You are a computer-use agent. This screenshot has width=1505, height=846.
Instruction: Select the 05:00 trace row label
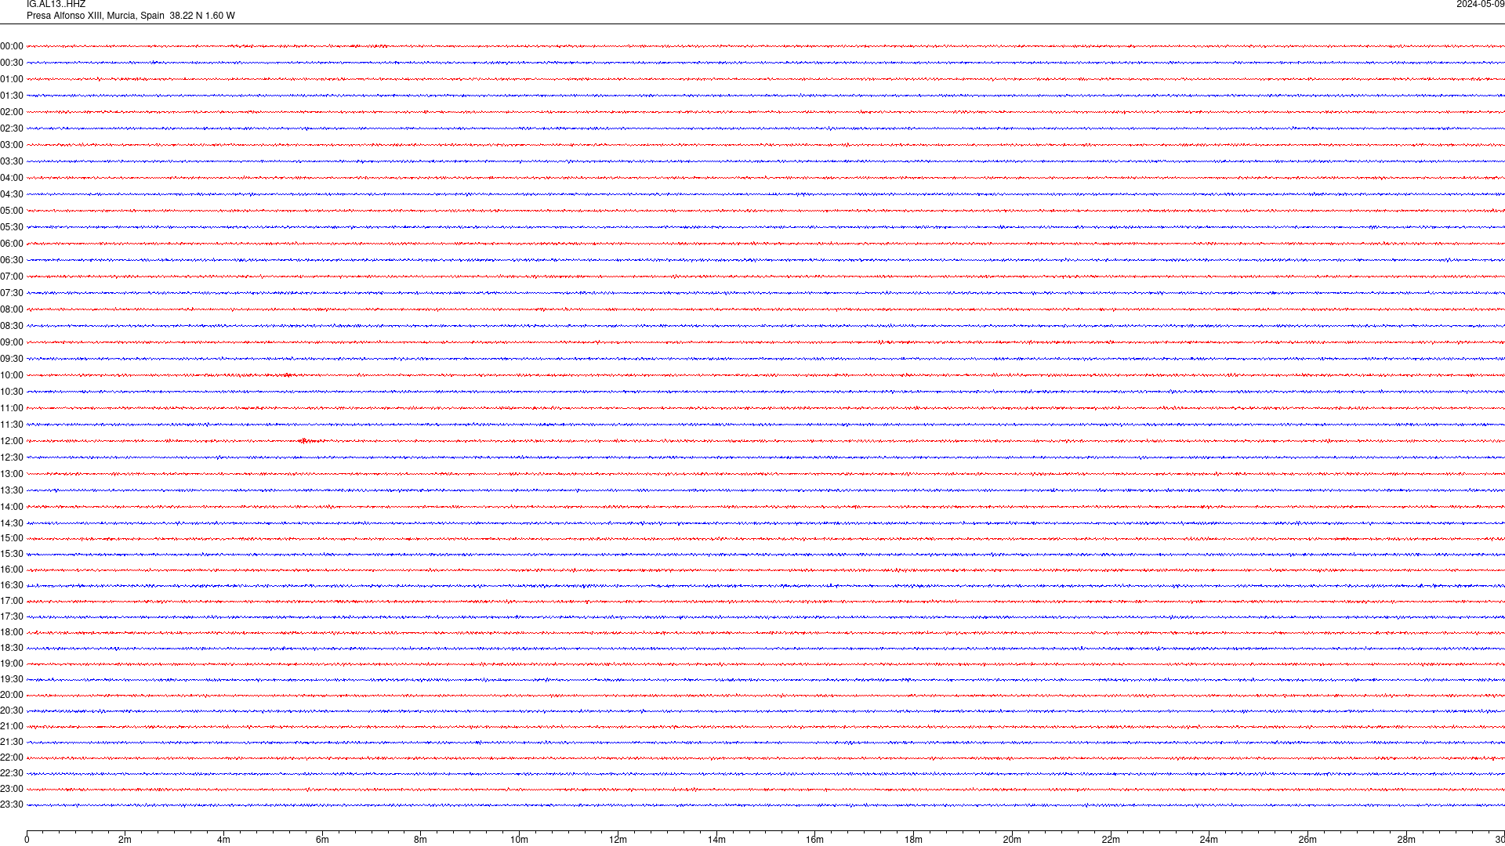click(12, 211)
